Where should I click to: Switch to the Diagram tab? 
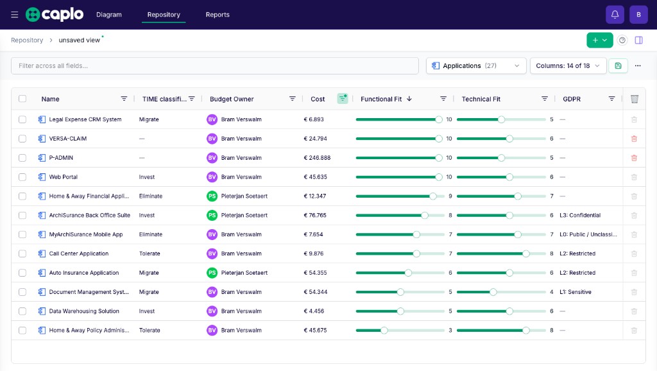point(109,15)
